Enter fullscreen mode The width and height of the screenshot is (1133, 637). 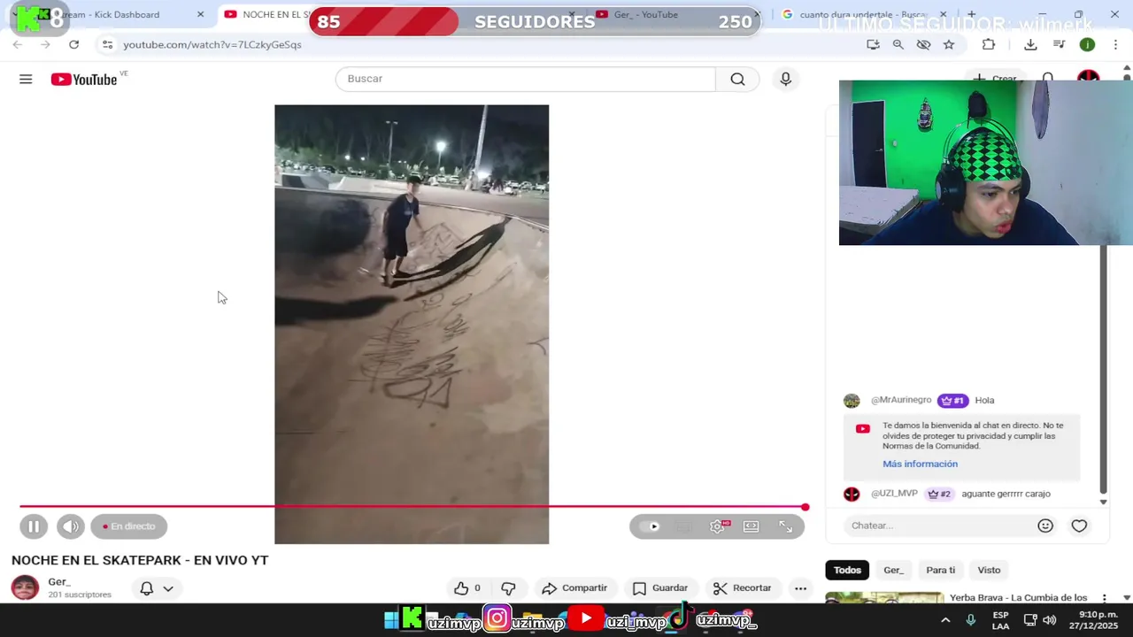(785, 526)
